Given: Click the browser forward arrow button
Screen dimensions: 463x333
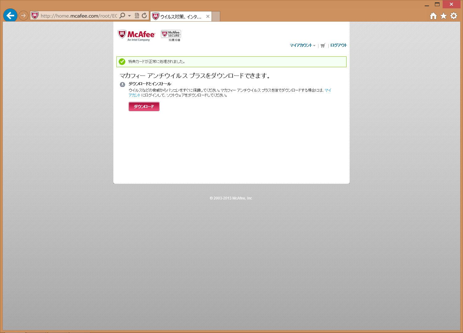Looking at the screenshot, I should coord(23,15).
